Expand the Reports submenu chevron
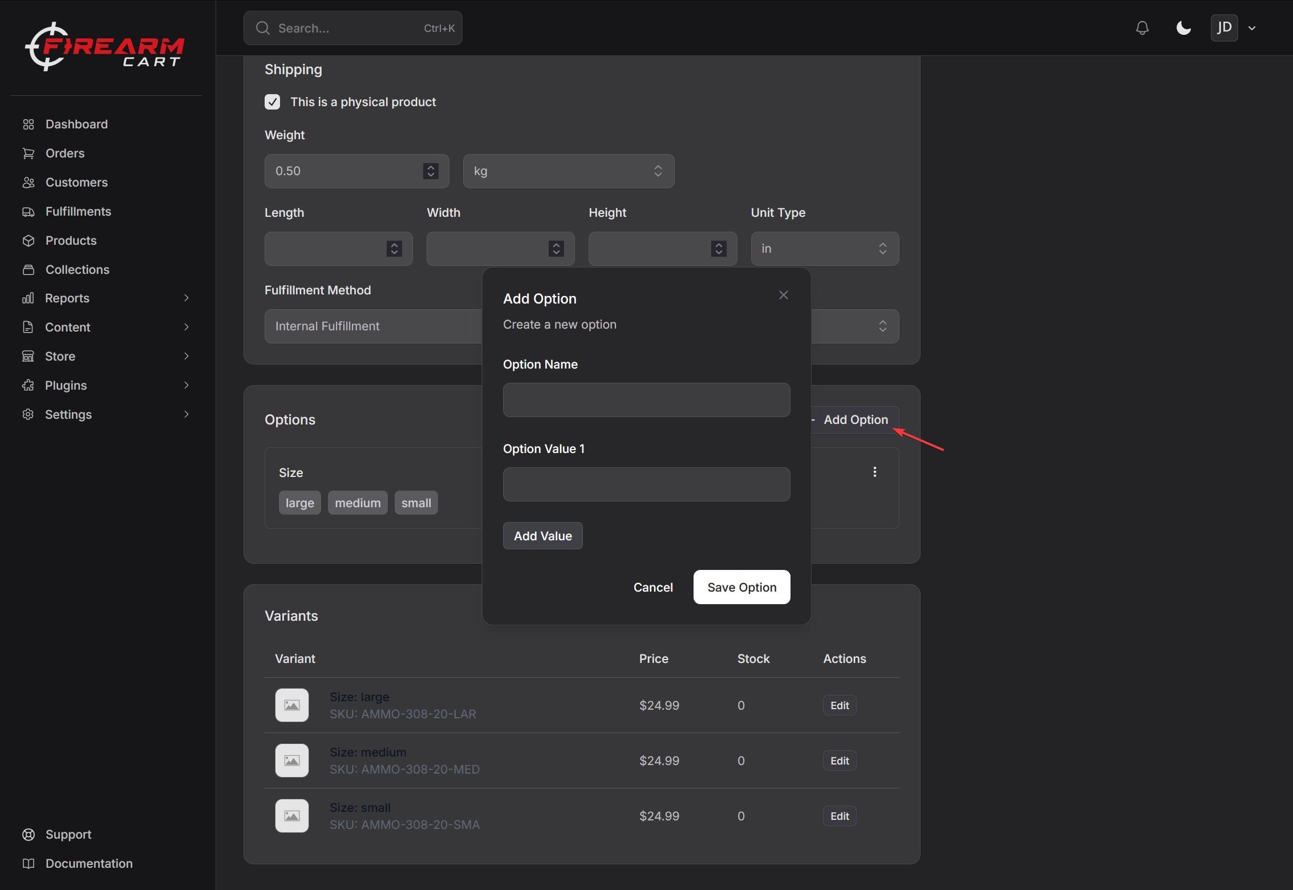This screenshot has height=890, width=1293. [x=186, y=298]
